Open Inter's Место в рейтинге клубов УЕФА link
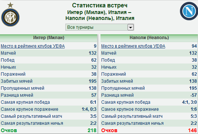This screenshot has width=198, height=134. pos(33,46)
